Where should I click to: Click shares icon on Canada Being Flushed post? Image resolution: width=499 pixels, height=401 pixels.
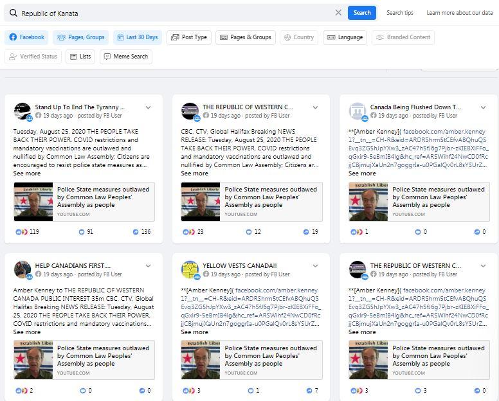477,232
